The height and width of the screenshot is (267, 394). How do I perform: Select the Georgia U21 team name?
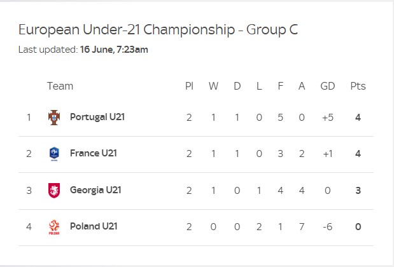pyautogui.click(x=95, y=190)
